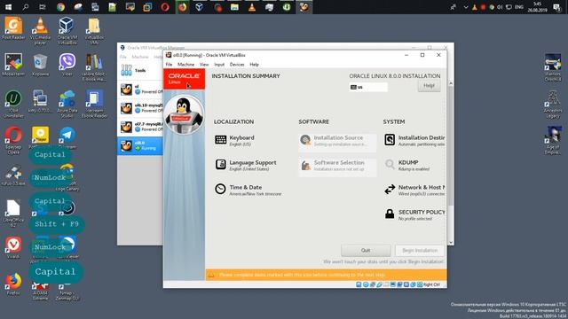Open Machine menu in VirtualBox Manager window

[140, 57]
